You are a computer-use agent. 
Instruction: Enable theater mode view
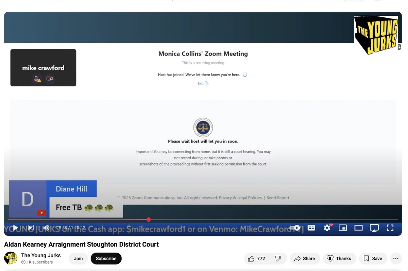(358, 228)
